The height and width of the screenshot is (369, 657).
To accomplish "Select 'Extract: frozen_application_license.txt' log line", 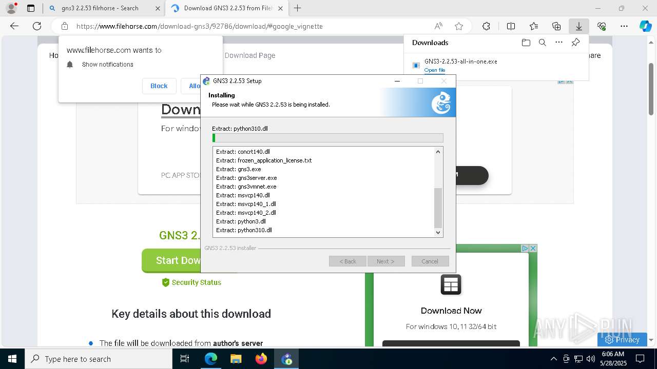I will (x=264, y=160).
